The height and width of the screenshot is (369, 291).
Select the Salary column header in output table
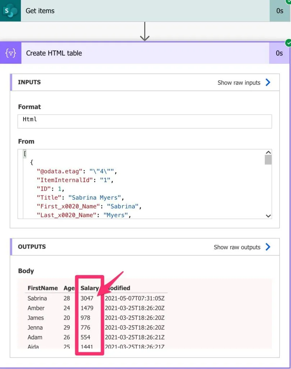90,288
